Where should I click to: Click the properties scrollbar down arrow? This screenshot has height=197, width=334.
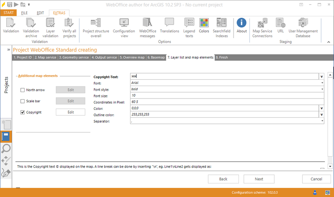coord(330,166)
